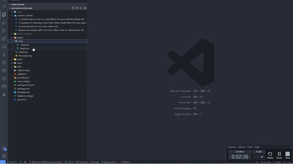The height and width of the screenshot is (164, 293).
Task: Click Go Live in status bar
Action: click(x=266, y=162)
